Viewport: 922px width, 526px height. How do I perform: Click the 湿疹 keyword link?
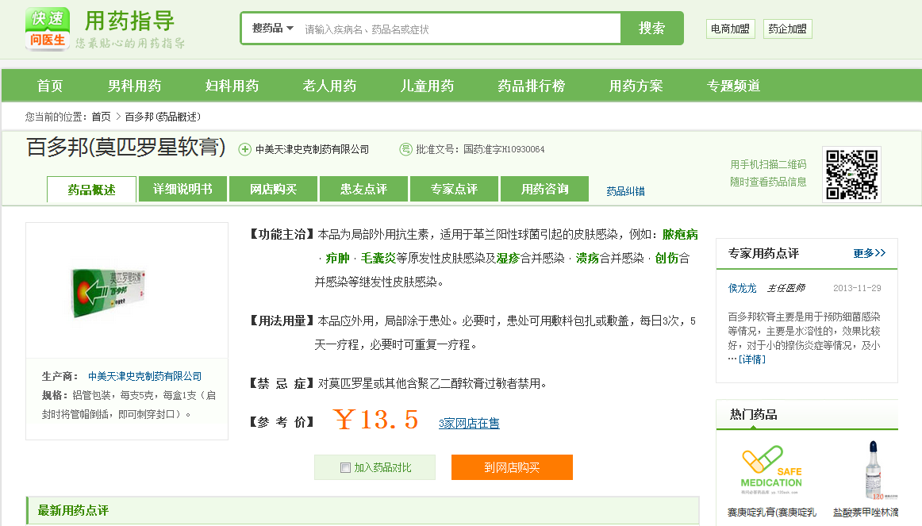[508, 258]
